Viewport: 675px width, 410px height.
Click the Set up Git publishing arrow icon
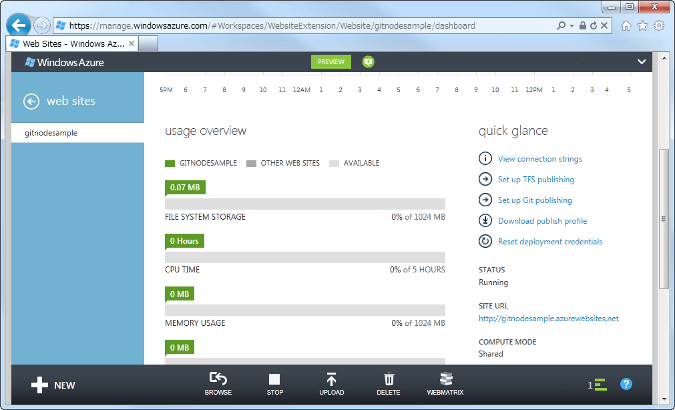[x=485, y=200]
